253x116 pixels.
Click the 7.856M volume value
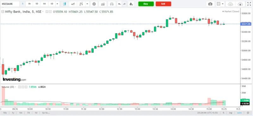pyautogui.click(x=33, y=87)
